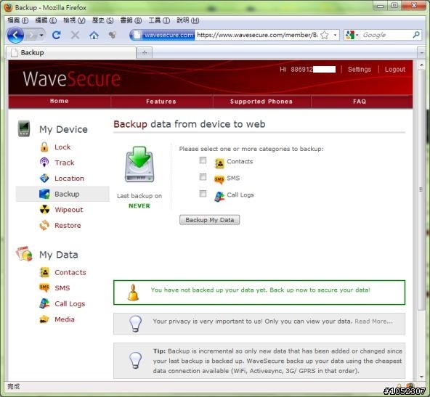Select the Backup browser tab

(x=70, y=52)
